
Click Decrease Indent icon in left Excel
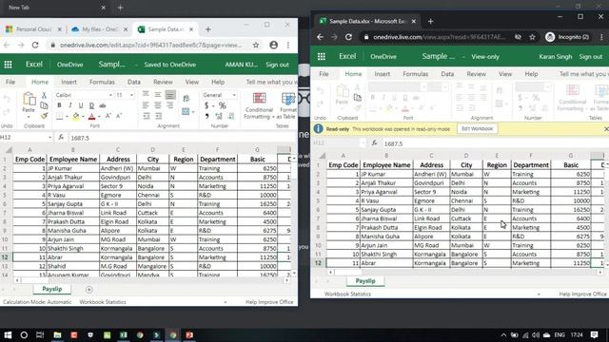click(147, 116)
